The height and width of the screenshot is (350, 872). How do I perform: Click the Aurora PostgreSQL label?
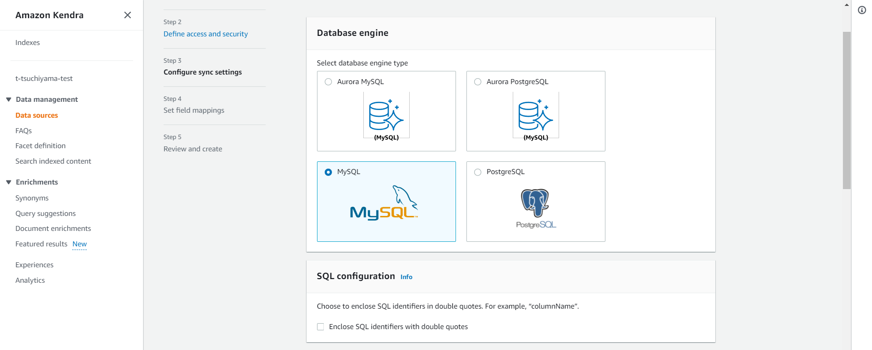pyautogui.click(x=517, y=82)
